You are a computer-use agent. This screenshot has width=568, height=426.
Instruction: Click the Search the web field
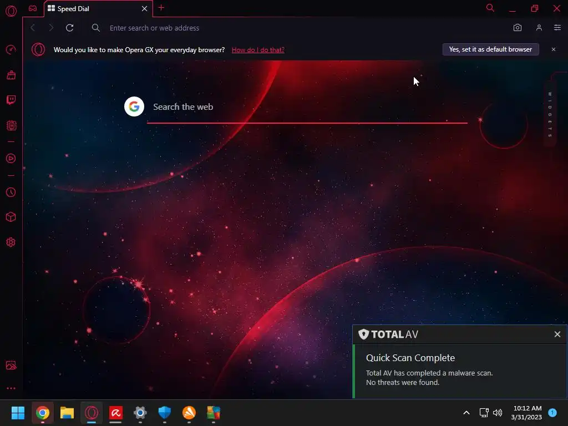coord(307,107)
